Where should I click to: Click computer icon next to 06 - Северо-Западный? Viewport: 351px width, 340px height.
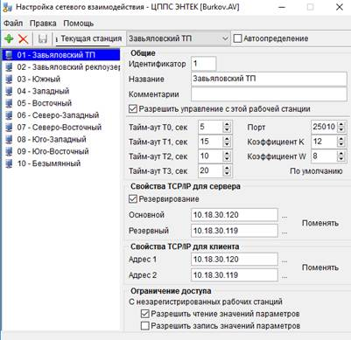coord(9,115)
